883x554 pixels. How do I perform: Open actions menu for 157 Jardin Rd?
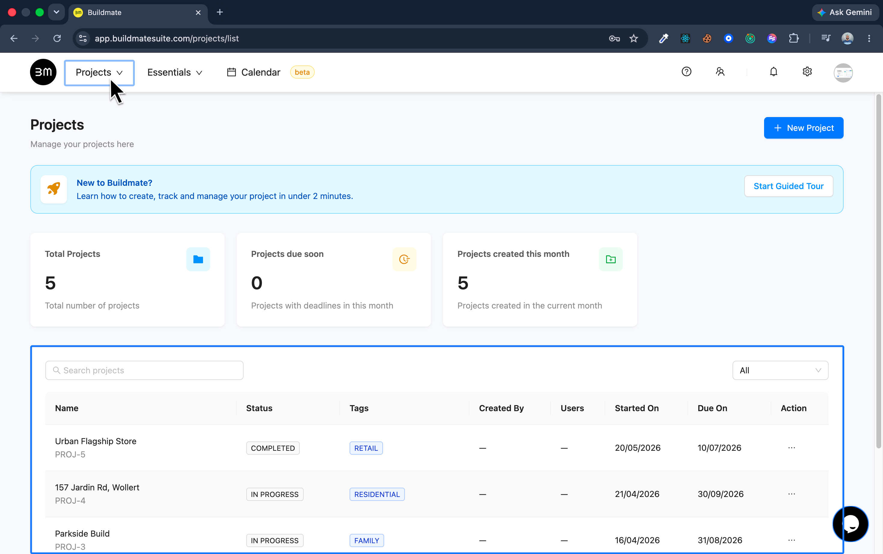click(791, 494)
